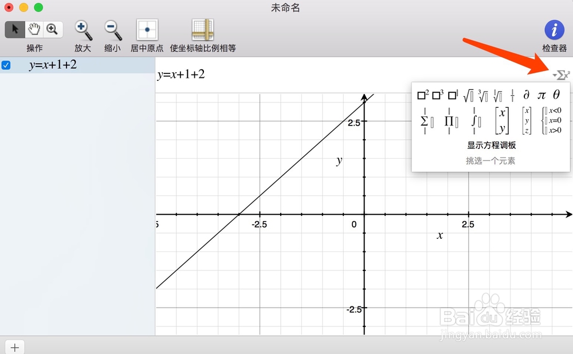Insert the π symbol from palette
Image resolution: width=573 pixels, height=354 pixels.
click(x=540, y=95)
